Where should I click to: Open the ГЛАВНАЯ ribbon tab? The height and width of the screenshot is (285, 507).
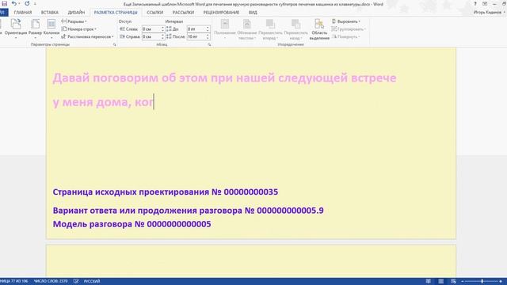[x=23, y=13]
